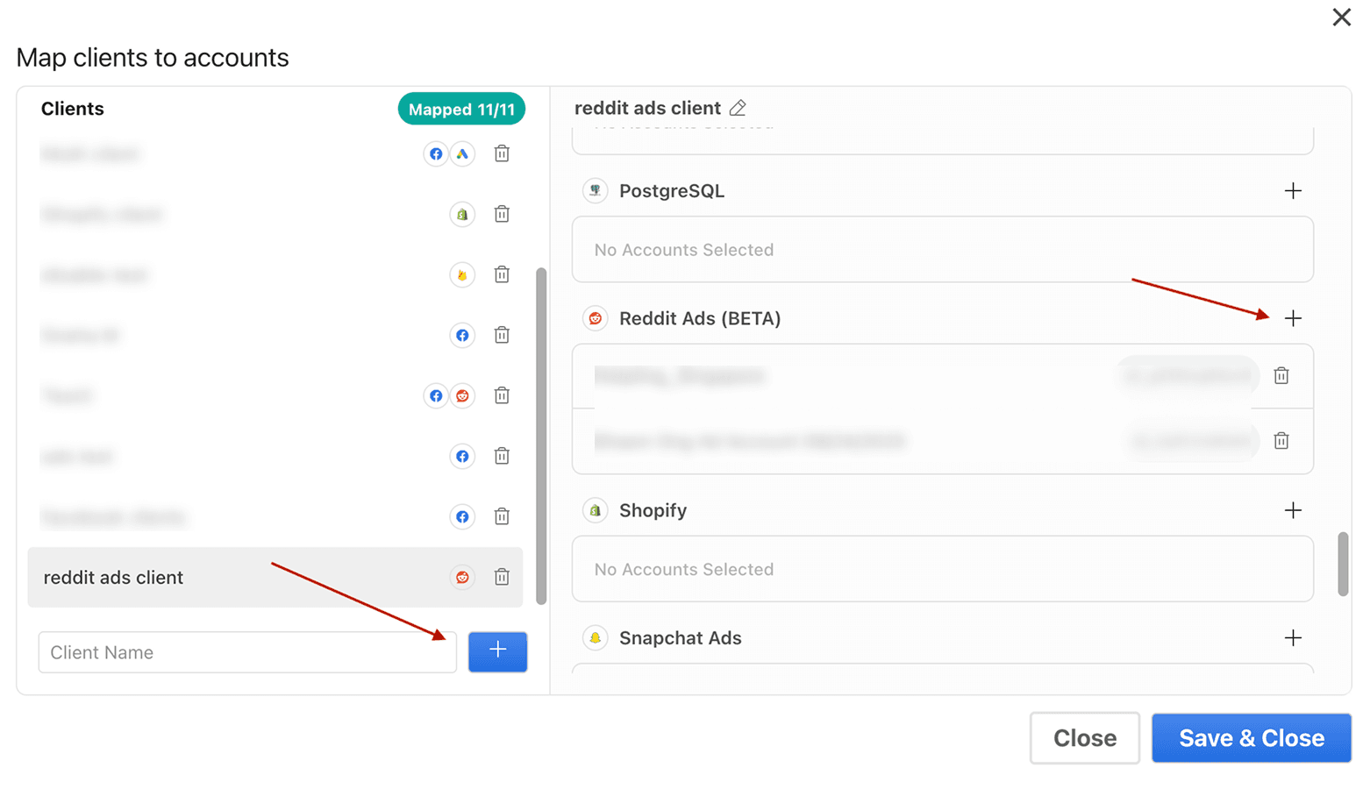This screenshot has height=789, width=1363.
Task: Click the Reddit logo beside Reddit Ads (BETA)
Action: click(x=596, y=318)
